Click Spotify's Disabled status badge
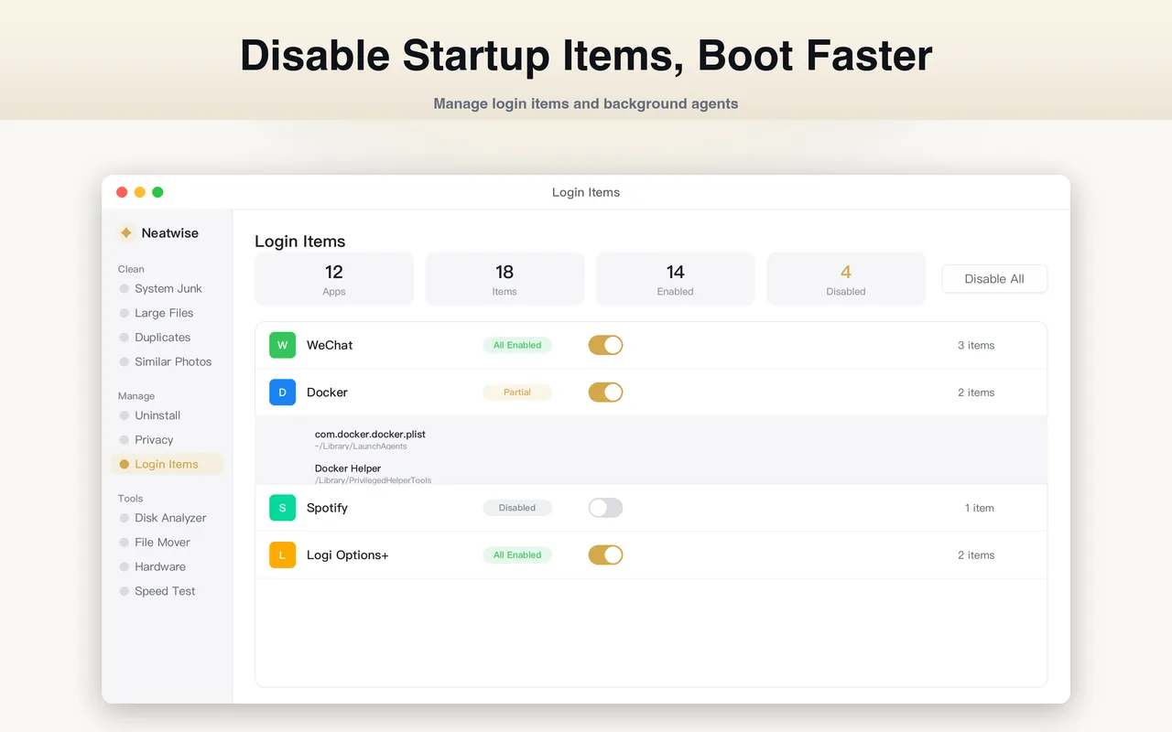 pyautogui.click(x=517, y=508)
